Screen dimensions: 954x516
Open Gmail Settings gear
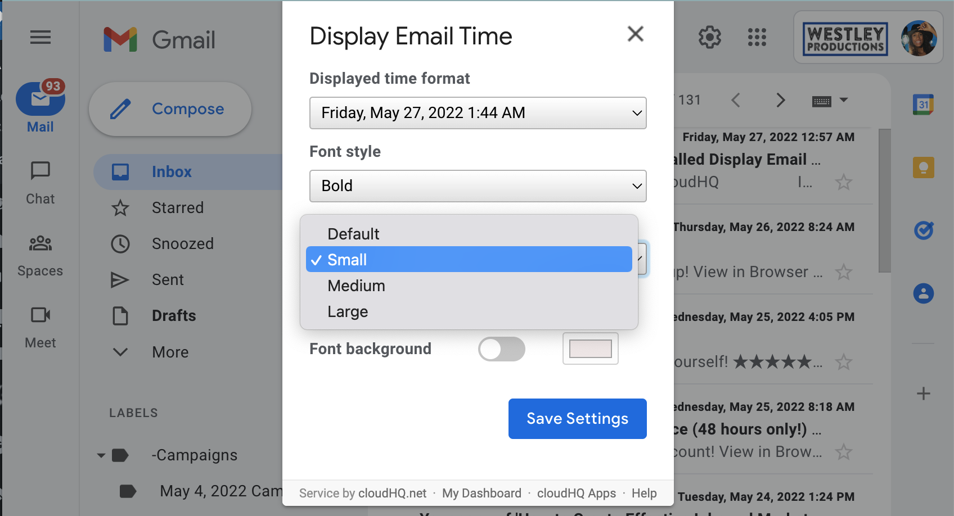pos(709,38)
